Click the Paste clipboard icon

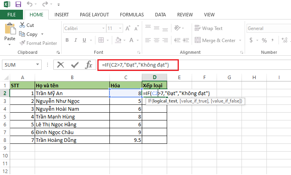(x=10, y=28)
